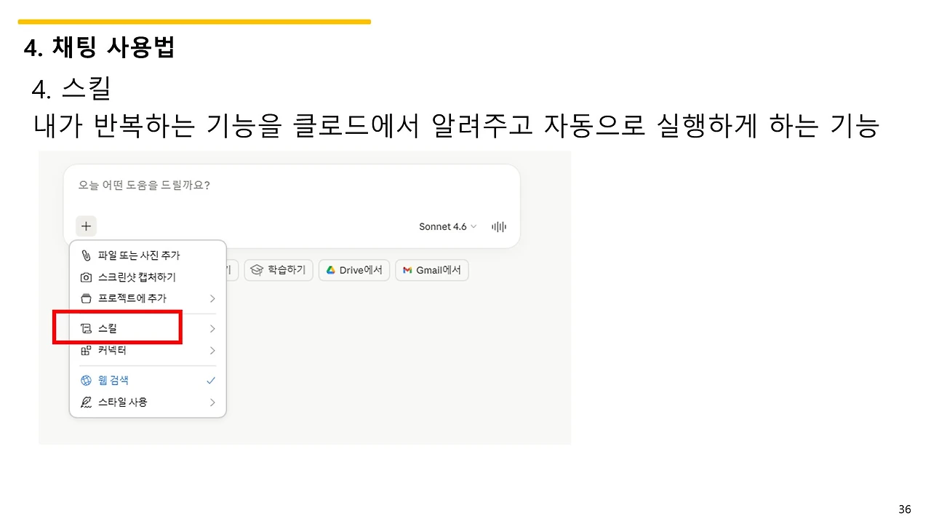Select 파일 또는 사진 추가 menu item

pos(148,255)
